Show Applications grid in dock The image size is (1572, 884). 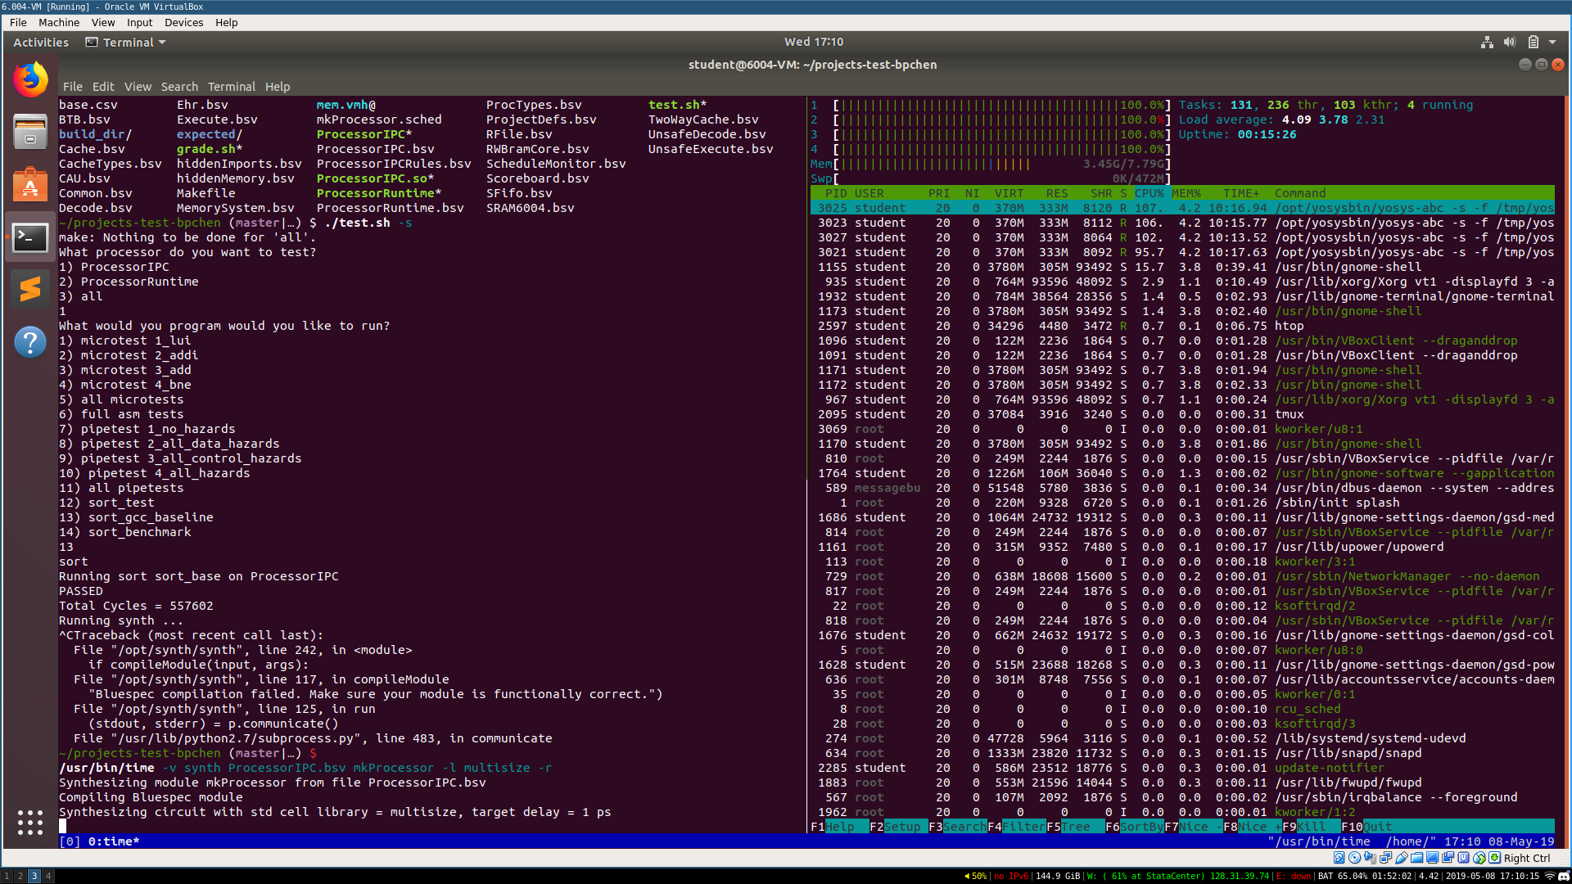30,822
